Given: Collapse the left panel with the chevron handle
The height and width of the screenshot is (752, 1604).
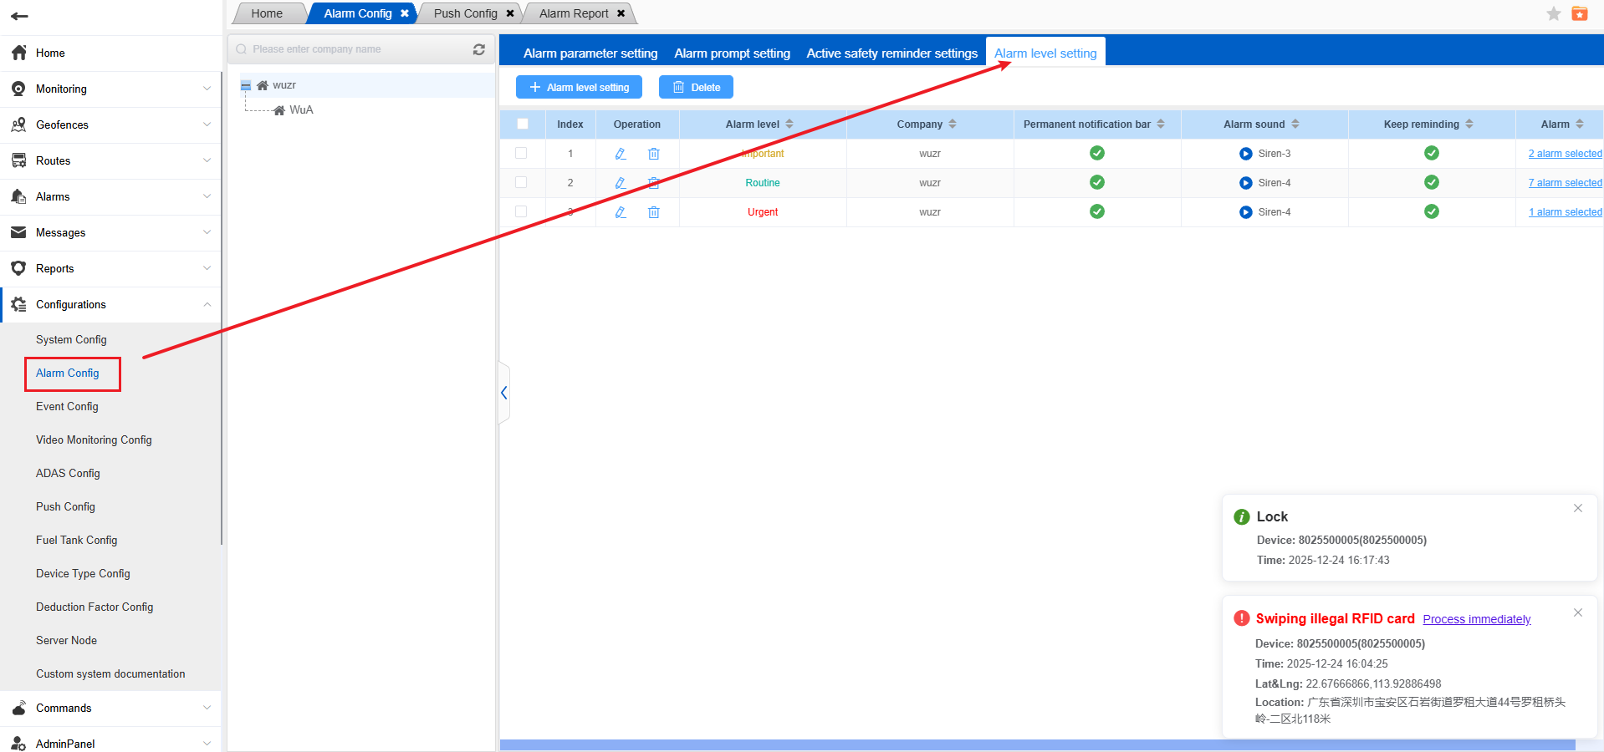Looking at the screenshot, I should click(503, 393).
